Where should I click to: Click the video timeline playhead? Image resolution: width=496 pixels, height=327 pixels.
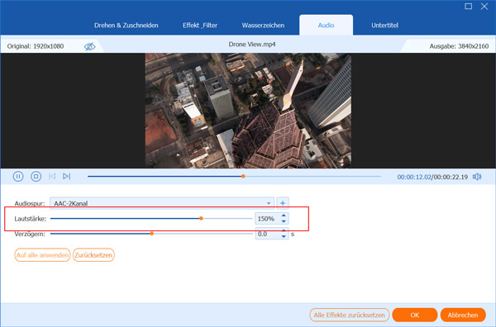(243, 176)
